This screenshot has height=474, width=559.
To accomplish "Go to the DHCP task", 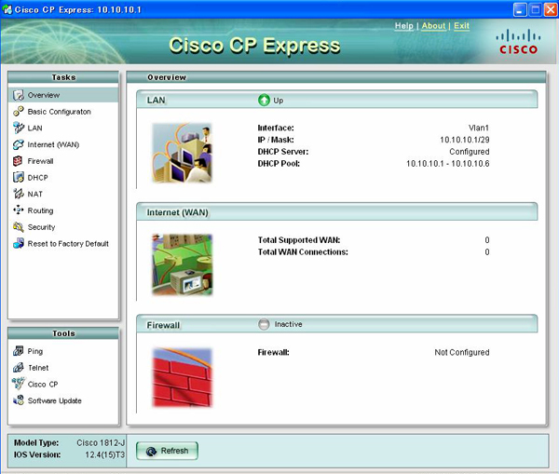I will click(x=38, y=178).
